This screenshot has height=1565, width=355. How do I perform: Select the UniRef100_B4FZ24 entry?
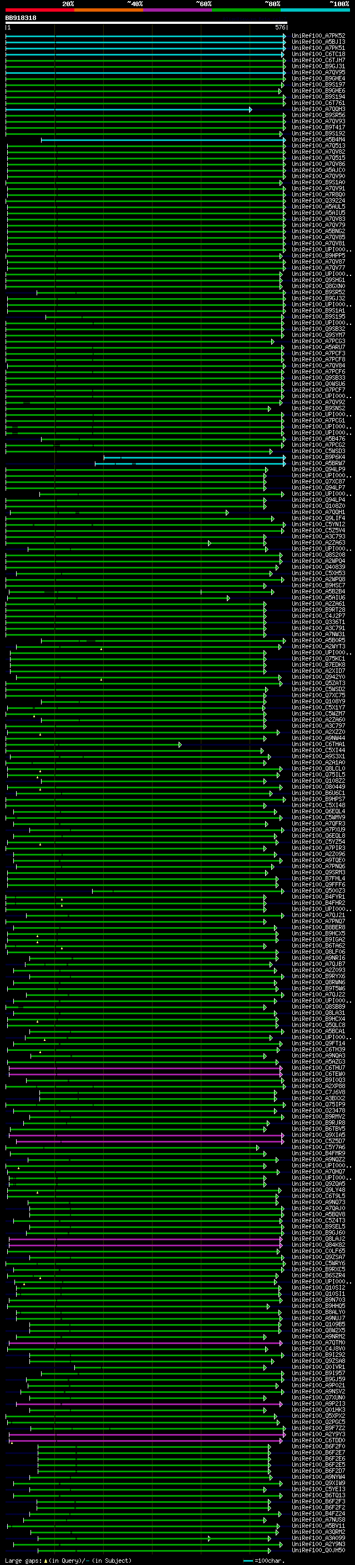point(318,1513)
